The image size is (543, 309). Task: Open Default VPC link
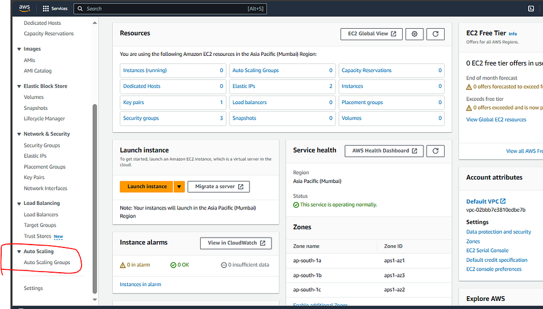[x=486, y=201]
